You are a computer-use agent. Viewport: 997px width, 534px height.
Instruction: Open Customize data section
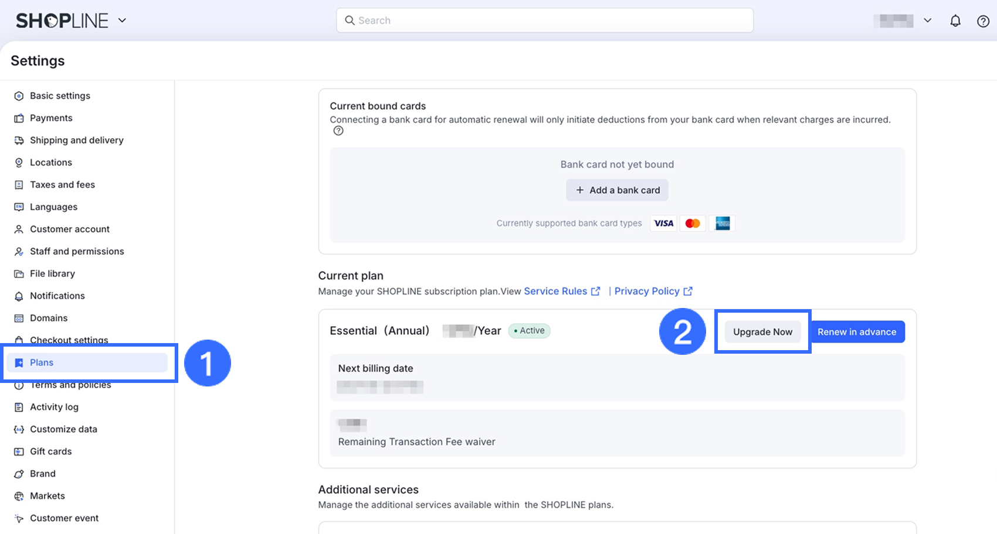click(63, 429)
